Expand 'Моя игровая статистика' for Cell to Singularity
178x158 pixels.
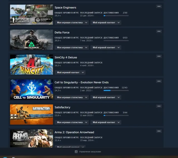tap(72, 97)
